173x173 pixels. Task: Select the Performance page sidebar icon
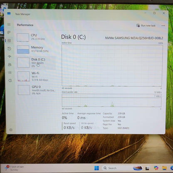click(x=9, y=40)
